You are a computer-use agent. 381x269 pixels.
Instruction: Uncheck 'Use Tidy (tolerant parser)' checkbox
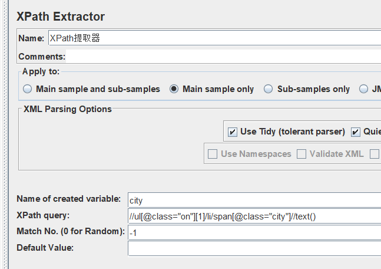[x=233, y=132]
